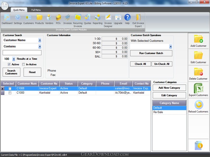Toggle the In-Active checkbox
Screen dimensions: 210x157
coord(23,64)
